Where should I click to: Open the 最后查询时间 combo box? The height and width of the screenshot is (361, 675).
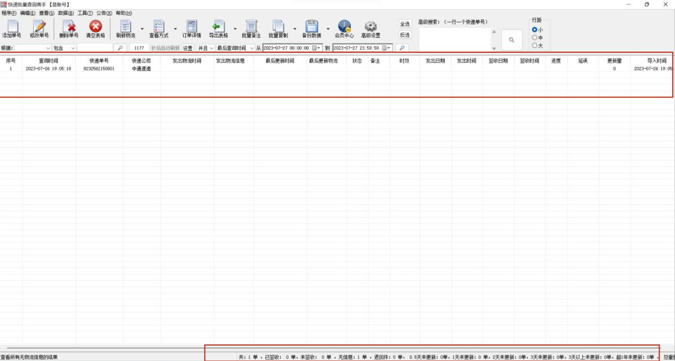pos(236,48)
